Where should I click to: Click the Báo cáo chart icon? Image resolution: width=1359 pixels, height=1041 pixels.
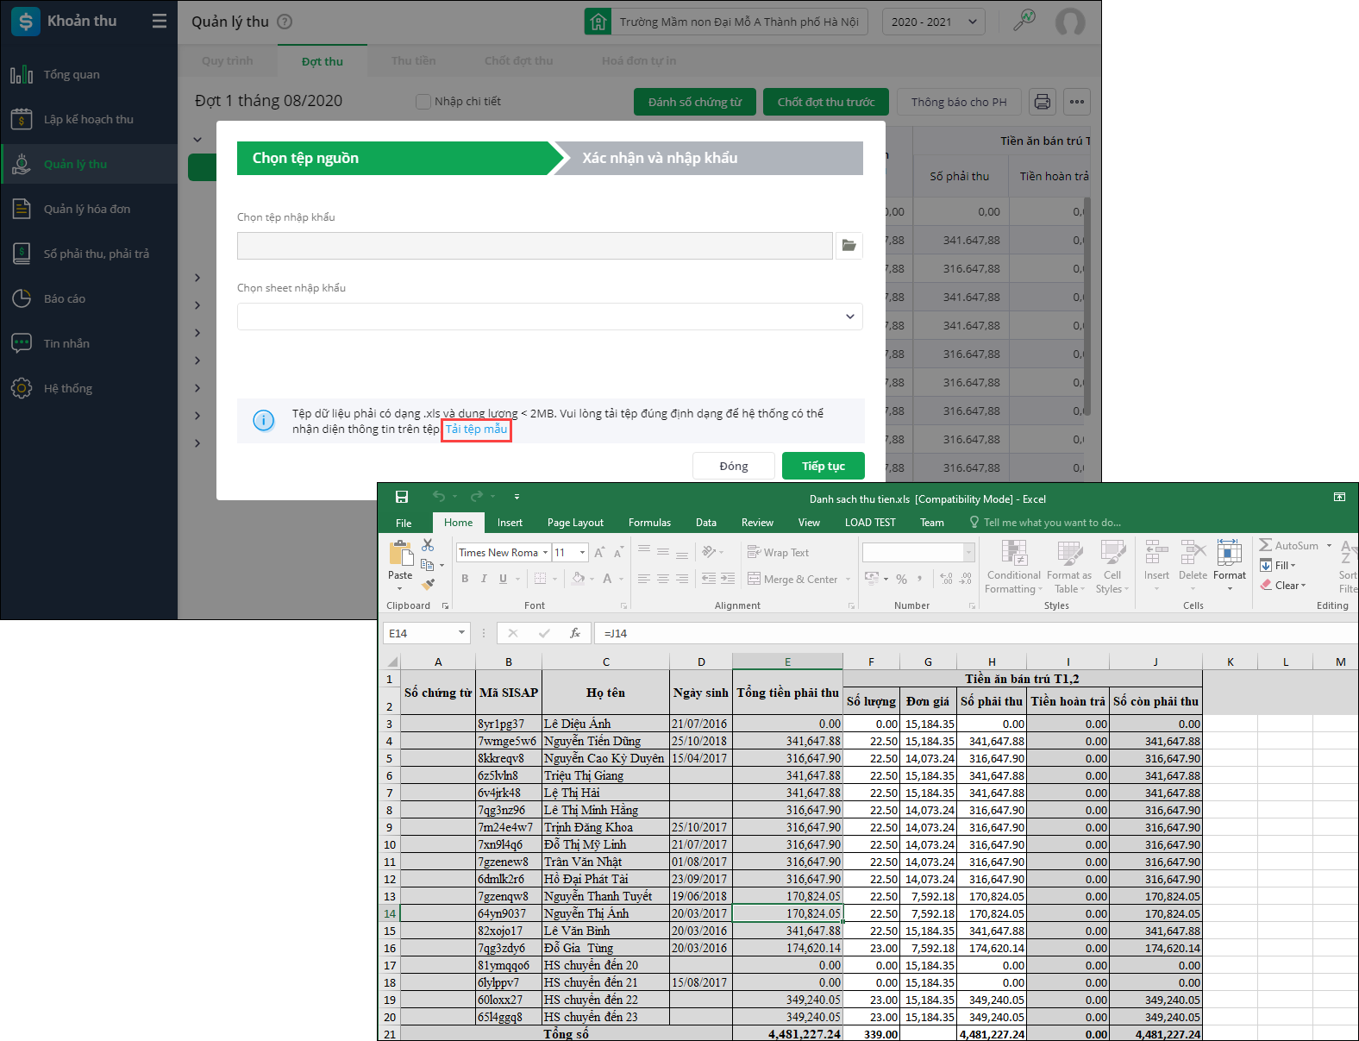22,298
